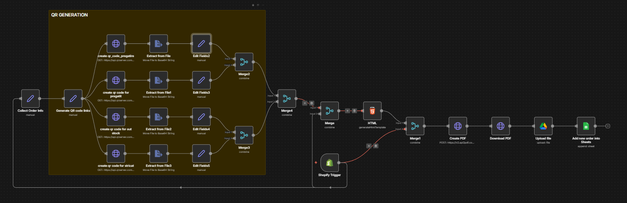This screenshot has height=203, width=627.
Task: Select the Extract from File1 node
Action: click(x=158, y=80)
